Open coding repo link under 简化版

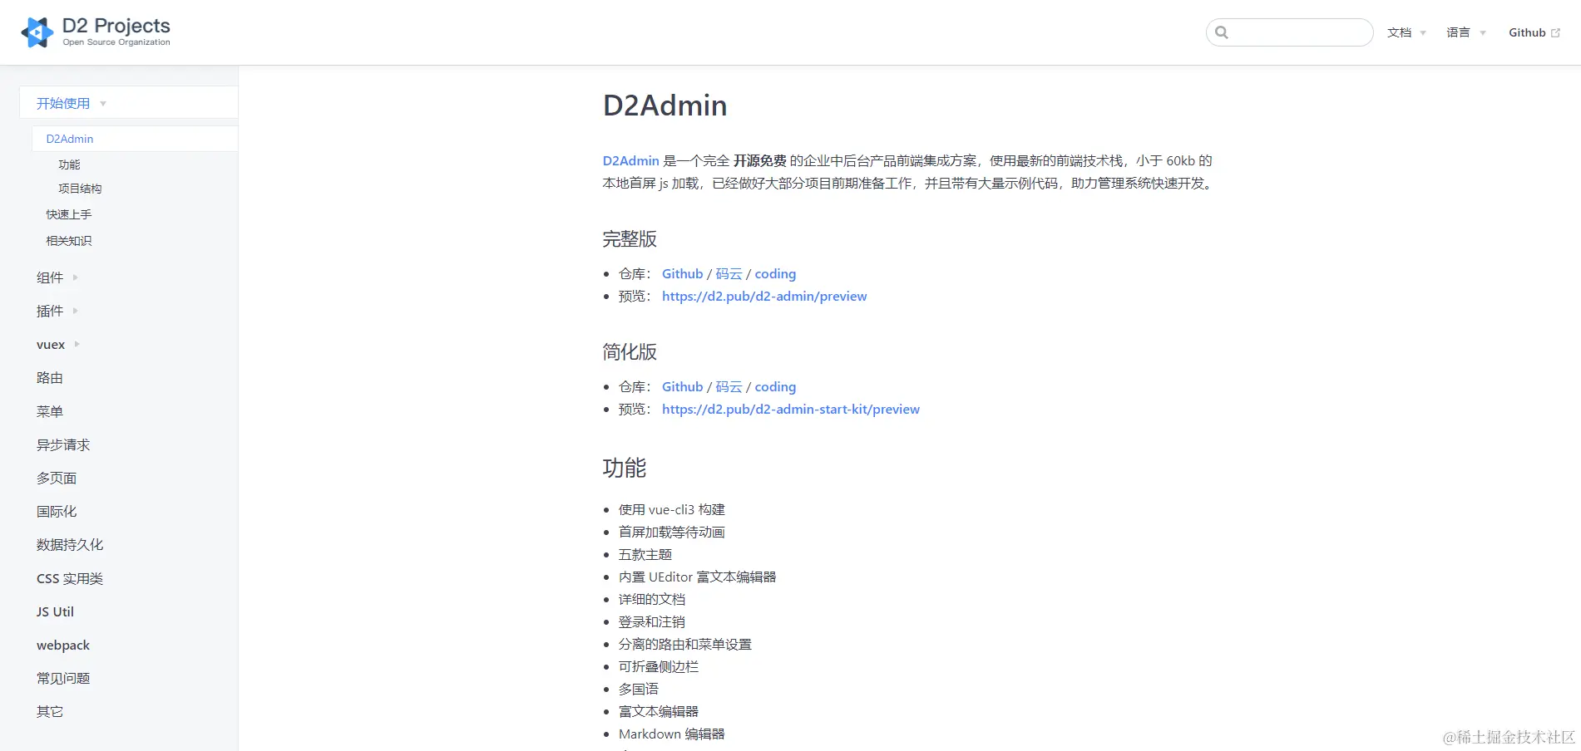[x=775, y=386]
